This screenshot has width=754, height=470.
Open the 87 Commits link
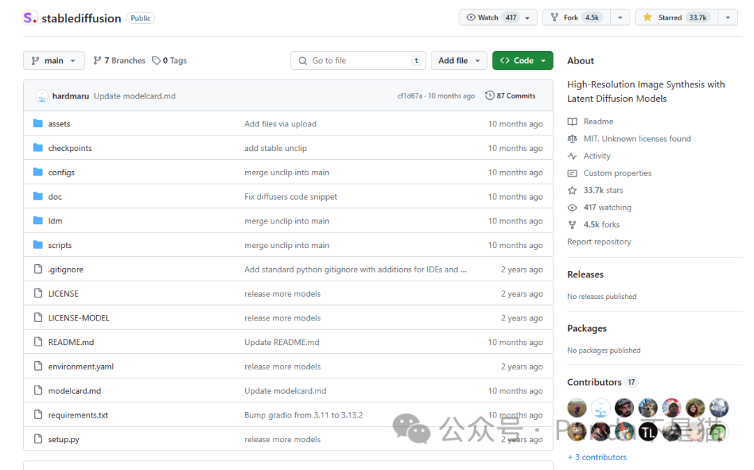[510, 96]
